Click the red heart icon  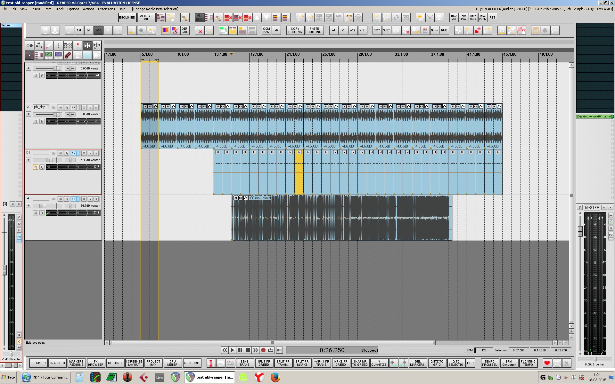point(547,363)
